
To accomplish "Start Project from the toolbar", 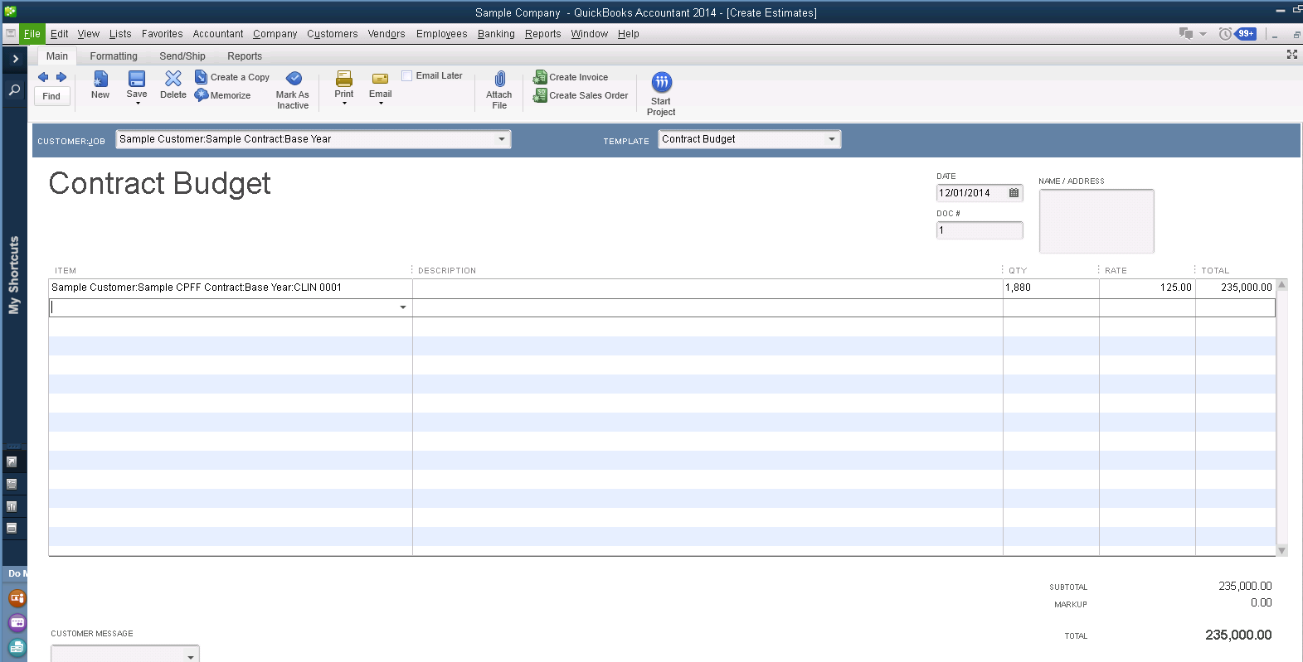I will pos(661,94).
